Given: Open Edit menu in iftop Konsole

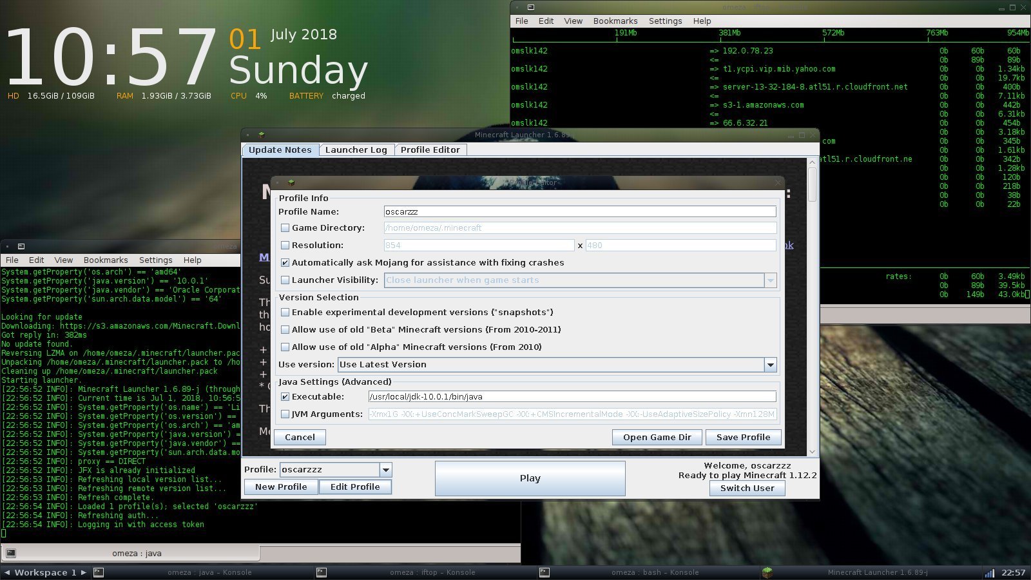Looking at the screenshot, I should click(x=546, y=21).
